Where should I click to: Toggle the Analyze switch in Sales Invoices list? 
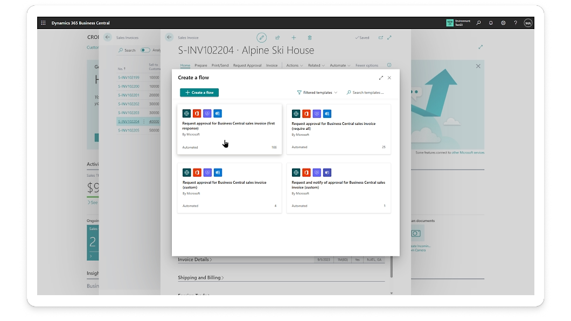(x=145, y=50)
